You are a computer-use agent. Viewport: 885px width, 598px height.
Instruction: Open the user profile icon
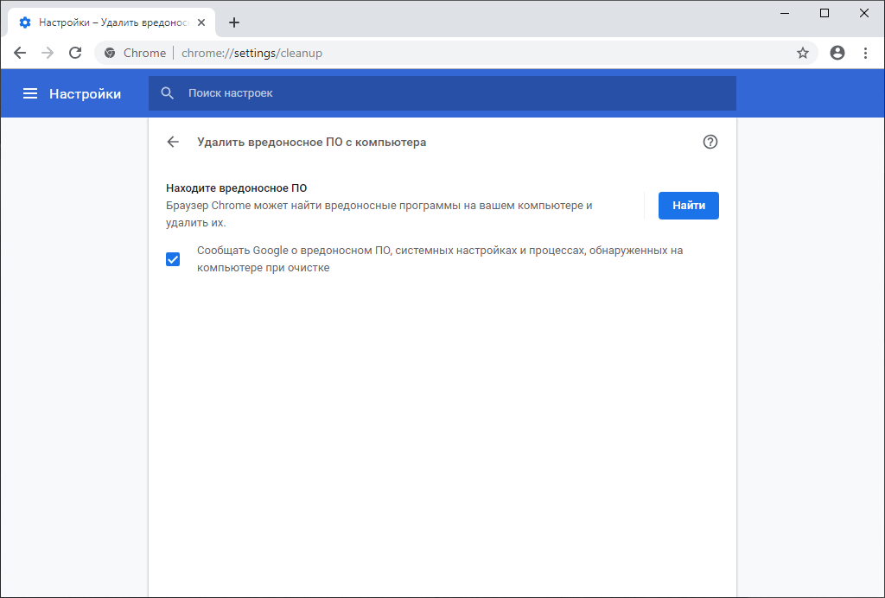[x=837, y=53]
